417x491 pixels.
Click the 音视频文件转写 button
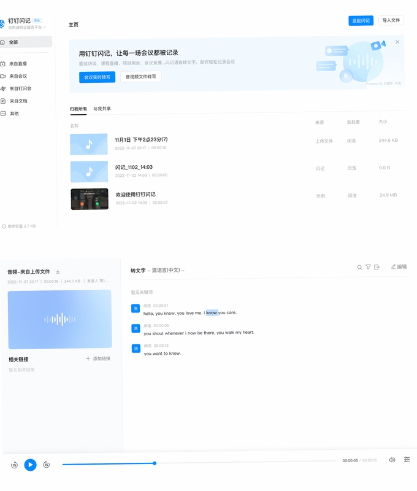coord(141,76)
